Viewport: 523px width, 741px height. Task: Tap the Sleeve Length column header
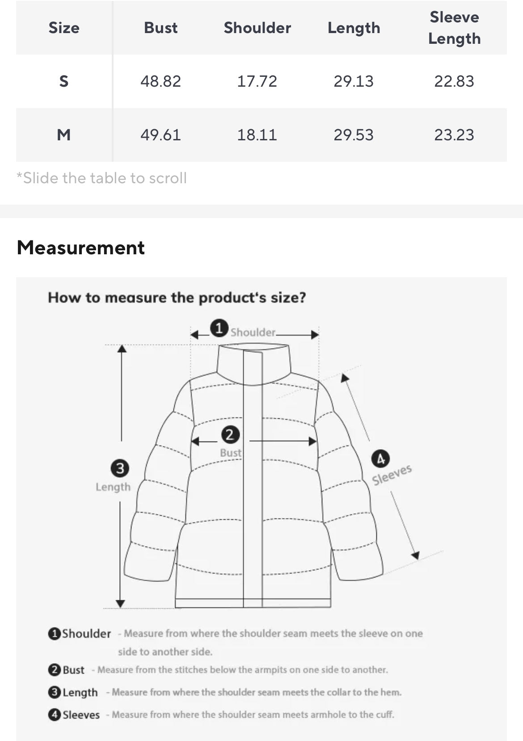tap(454, 28)
